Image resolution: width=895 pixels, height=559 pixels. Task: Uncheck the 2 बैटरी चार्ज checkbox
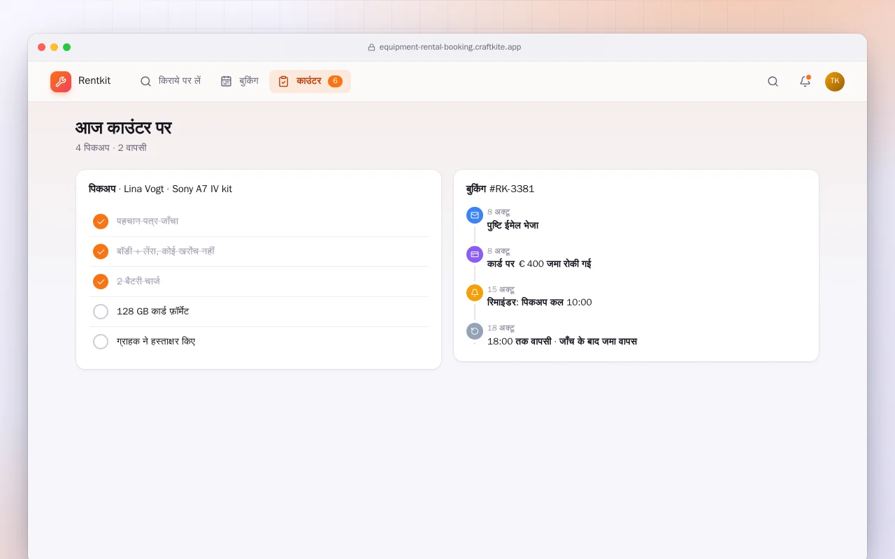pyautogui.click(x=101, y=282)
